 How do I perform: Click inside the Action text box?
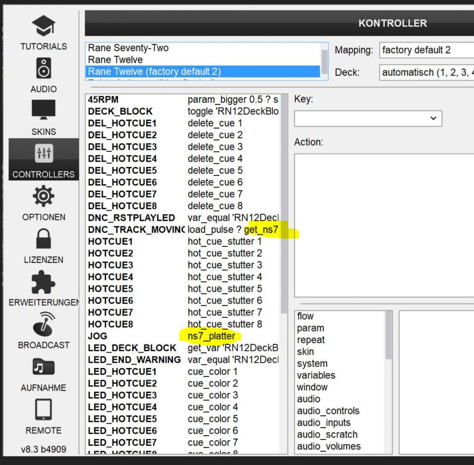coord(384,226)
